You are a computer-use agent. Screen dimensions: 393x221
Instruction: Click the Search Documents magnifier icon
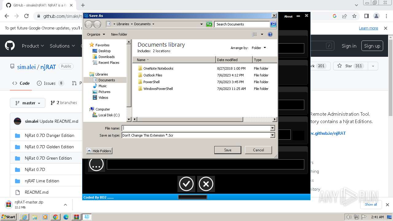pyautogui.click(x=273, y=24)
